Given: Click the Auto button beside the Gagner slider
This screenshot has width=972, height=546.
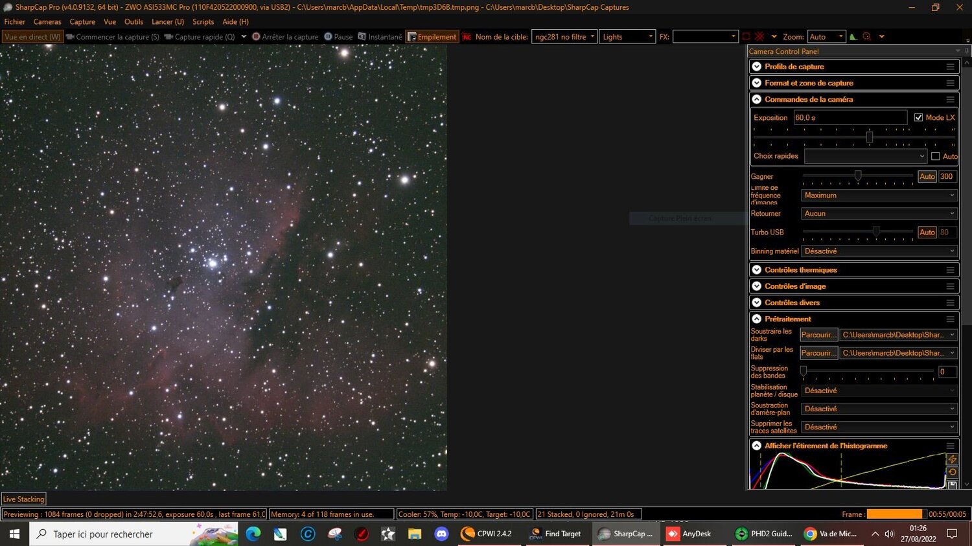Looking at the screenshot, I should [927, 176].
